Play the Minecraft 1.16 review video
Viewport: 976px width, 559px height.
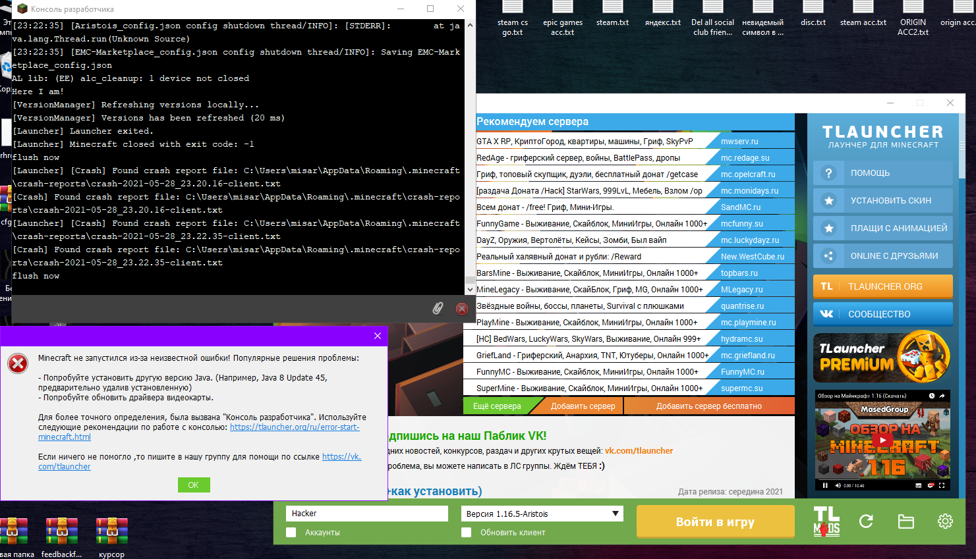tap(882, 440)
